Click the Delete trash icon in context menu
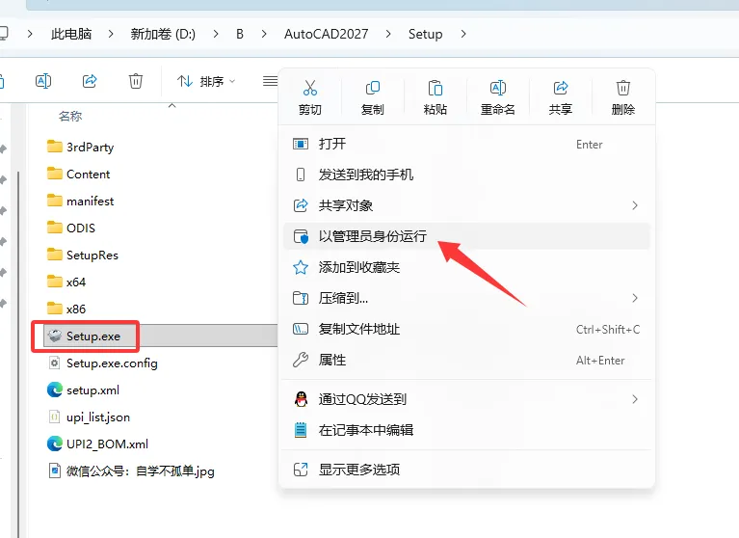The image size is (739, 538). (623, 88)
